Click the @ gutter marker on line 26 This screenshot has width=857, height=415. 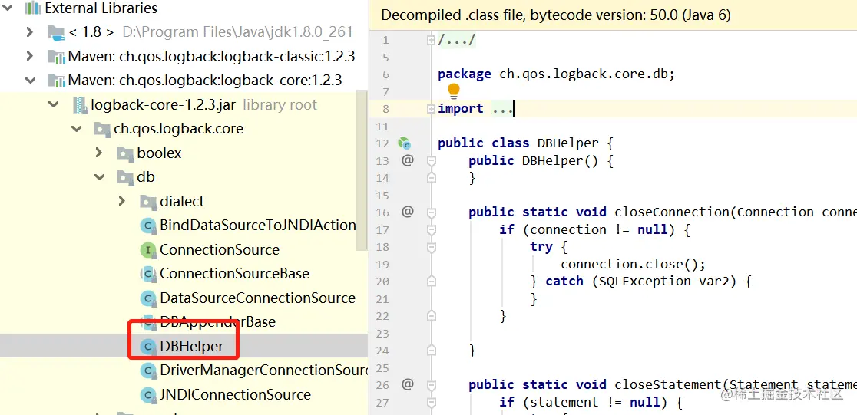point(408,384)
